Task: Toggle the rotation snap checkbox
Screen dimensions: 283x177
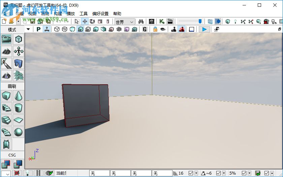Action: (218, 173)
